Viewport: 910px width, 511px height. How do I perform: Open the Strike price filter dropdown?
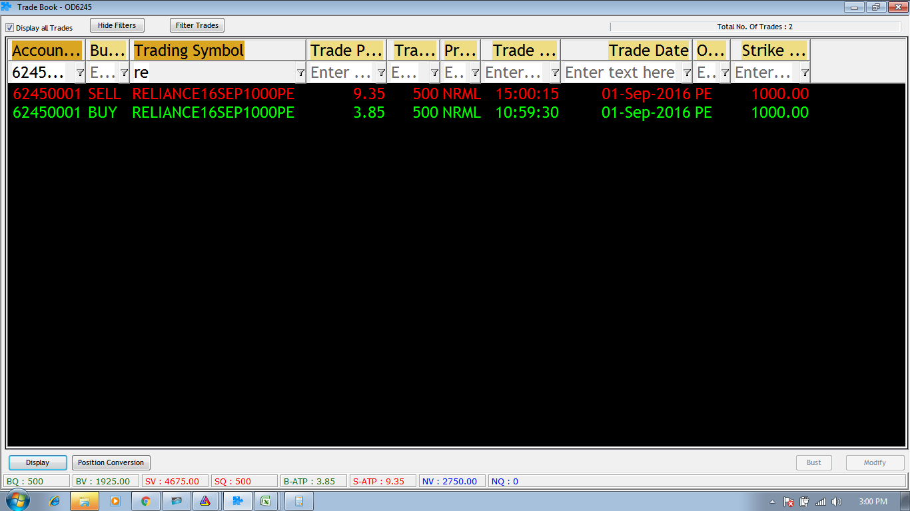[x=805, y=73]
